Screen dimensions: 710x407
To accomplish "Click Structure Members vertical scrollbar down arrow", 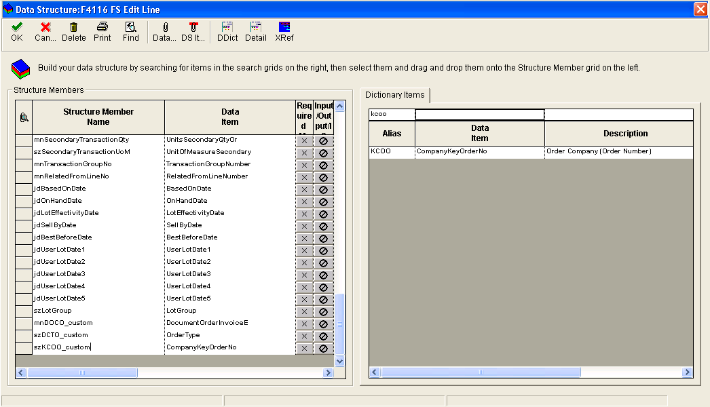I will click(339, 362).
